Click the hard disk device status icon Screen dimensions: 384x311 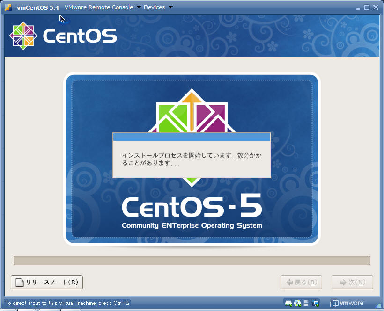click(x=288, y=303)
